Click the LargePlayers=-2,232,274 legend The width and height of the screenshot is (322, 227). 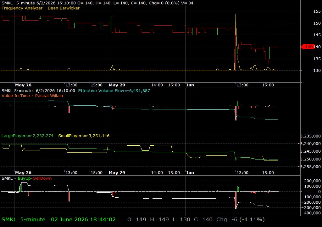[27, 136]
